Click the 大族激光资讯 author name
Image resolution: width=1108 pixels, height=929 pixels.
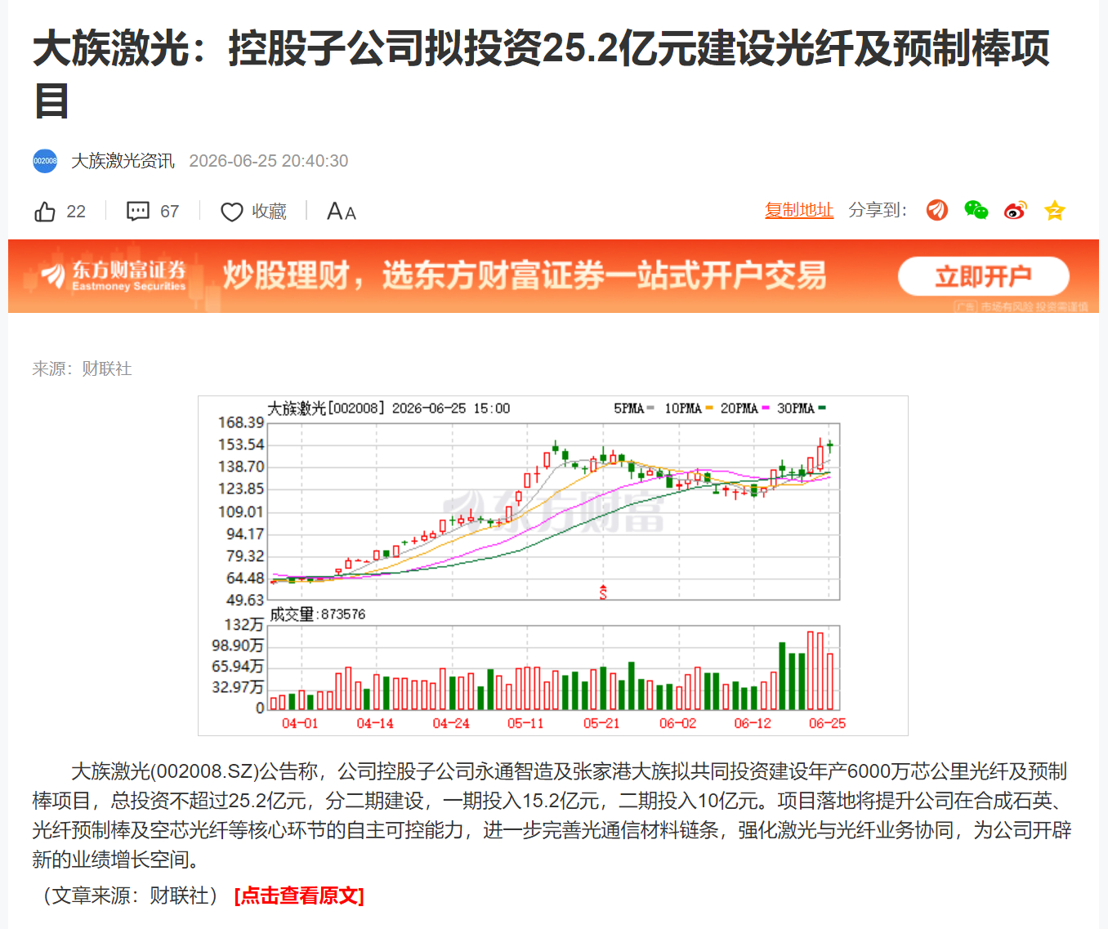click(123, 161)
